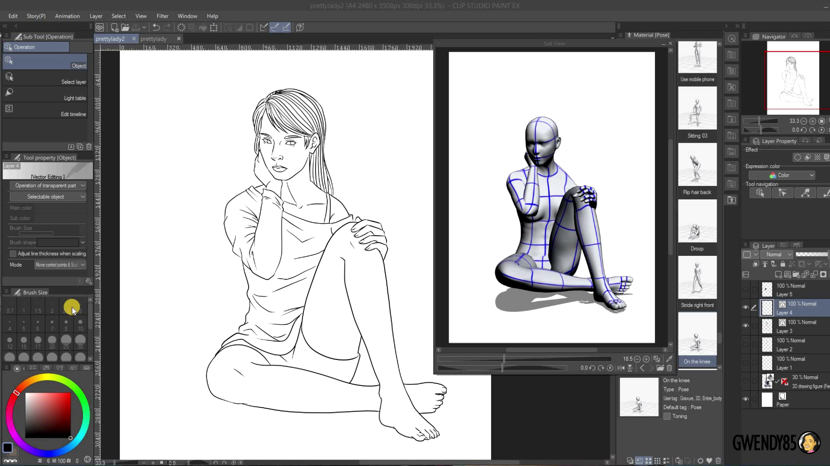This screenshot has width=830, height=466.
Task: Open the Expression color dropdown
Action: (x=782, y=175)
